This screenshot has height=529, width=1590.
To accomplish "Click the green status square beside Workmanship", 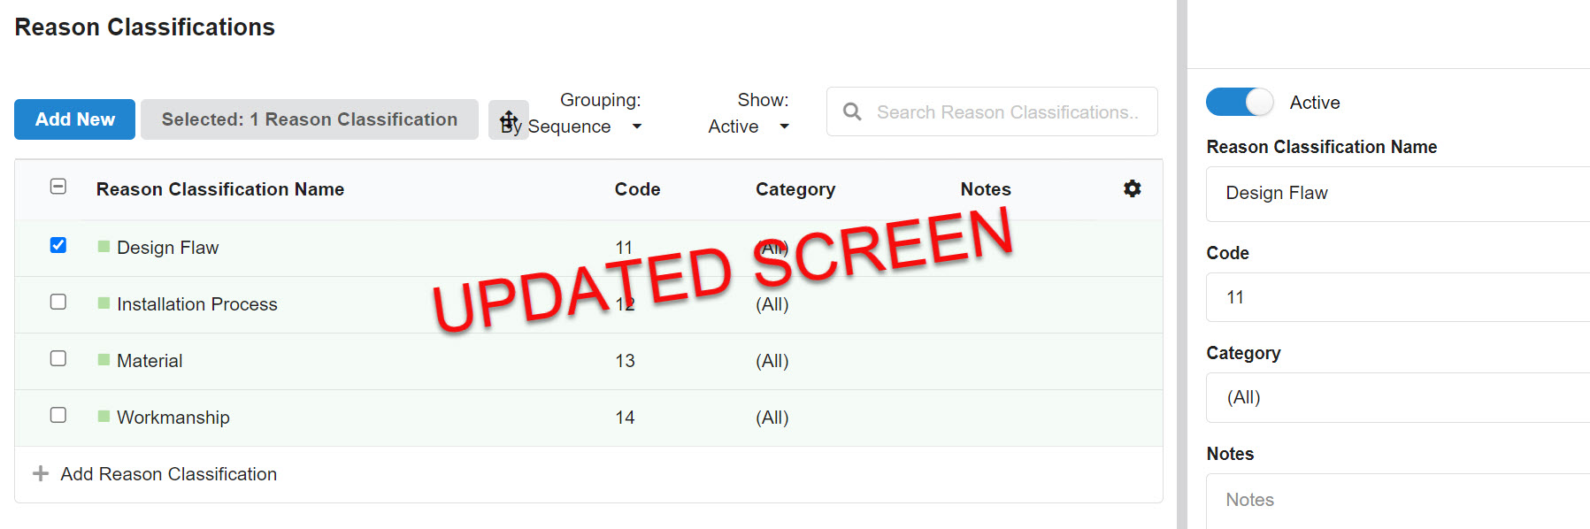I will pos(104,417).
